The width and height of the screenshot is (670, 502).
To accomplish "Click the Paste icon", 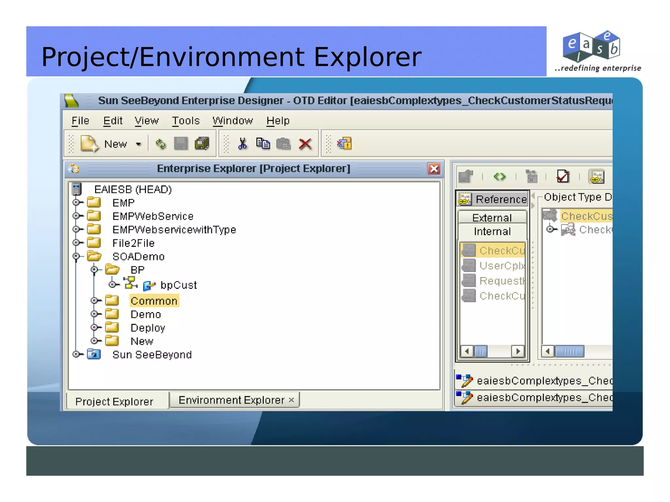I will [x=283, y=144].
